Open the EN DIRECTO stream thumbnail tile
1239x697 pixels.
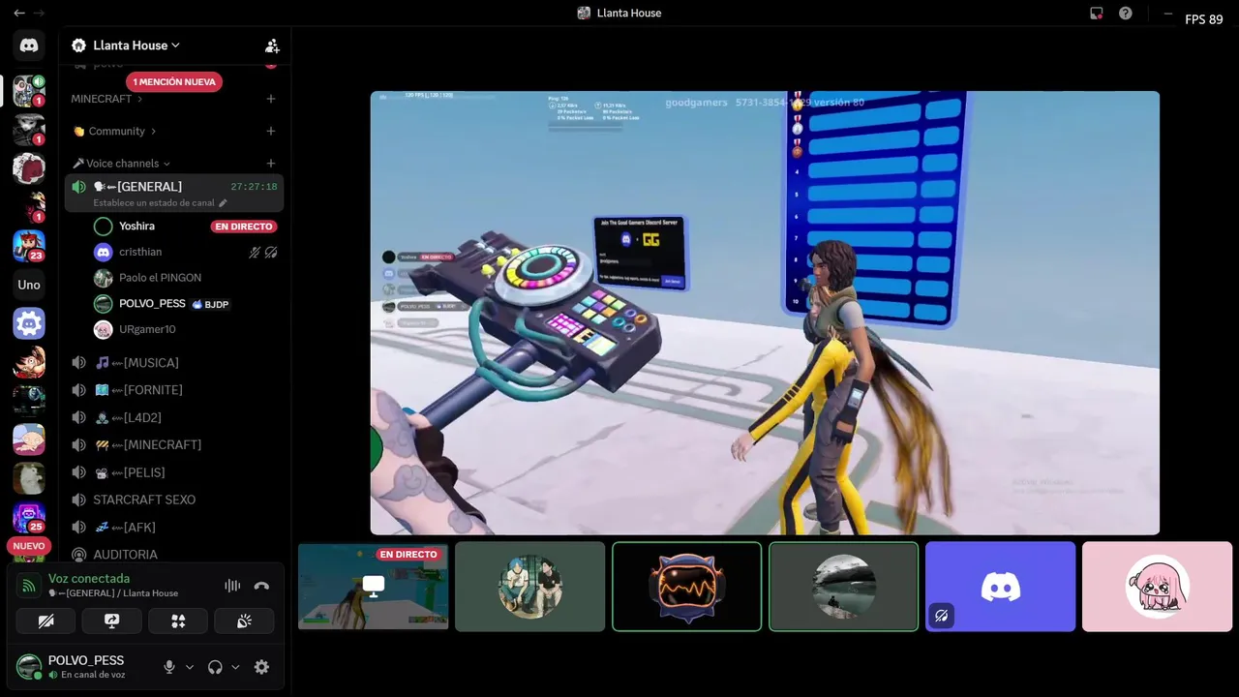(x=373, y=587)
